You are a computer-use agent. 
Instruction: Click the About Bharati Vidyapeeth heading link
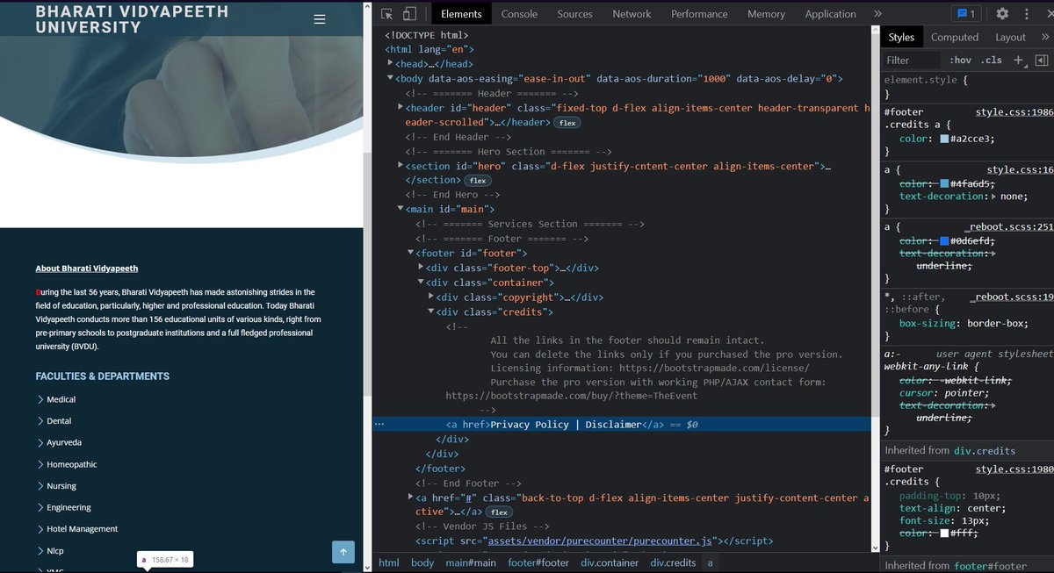tap(87, 269)
